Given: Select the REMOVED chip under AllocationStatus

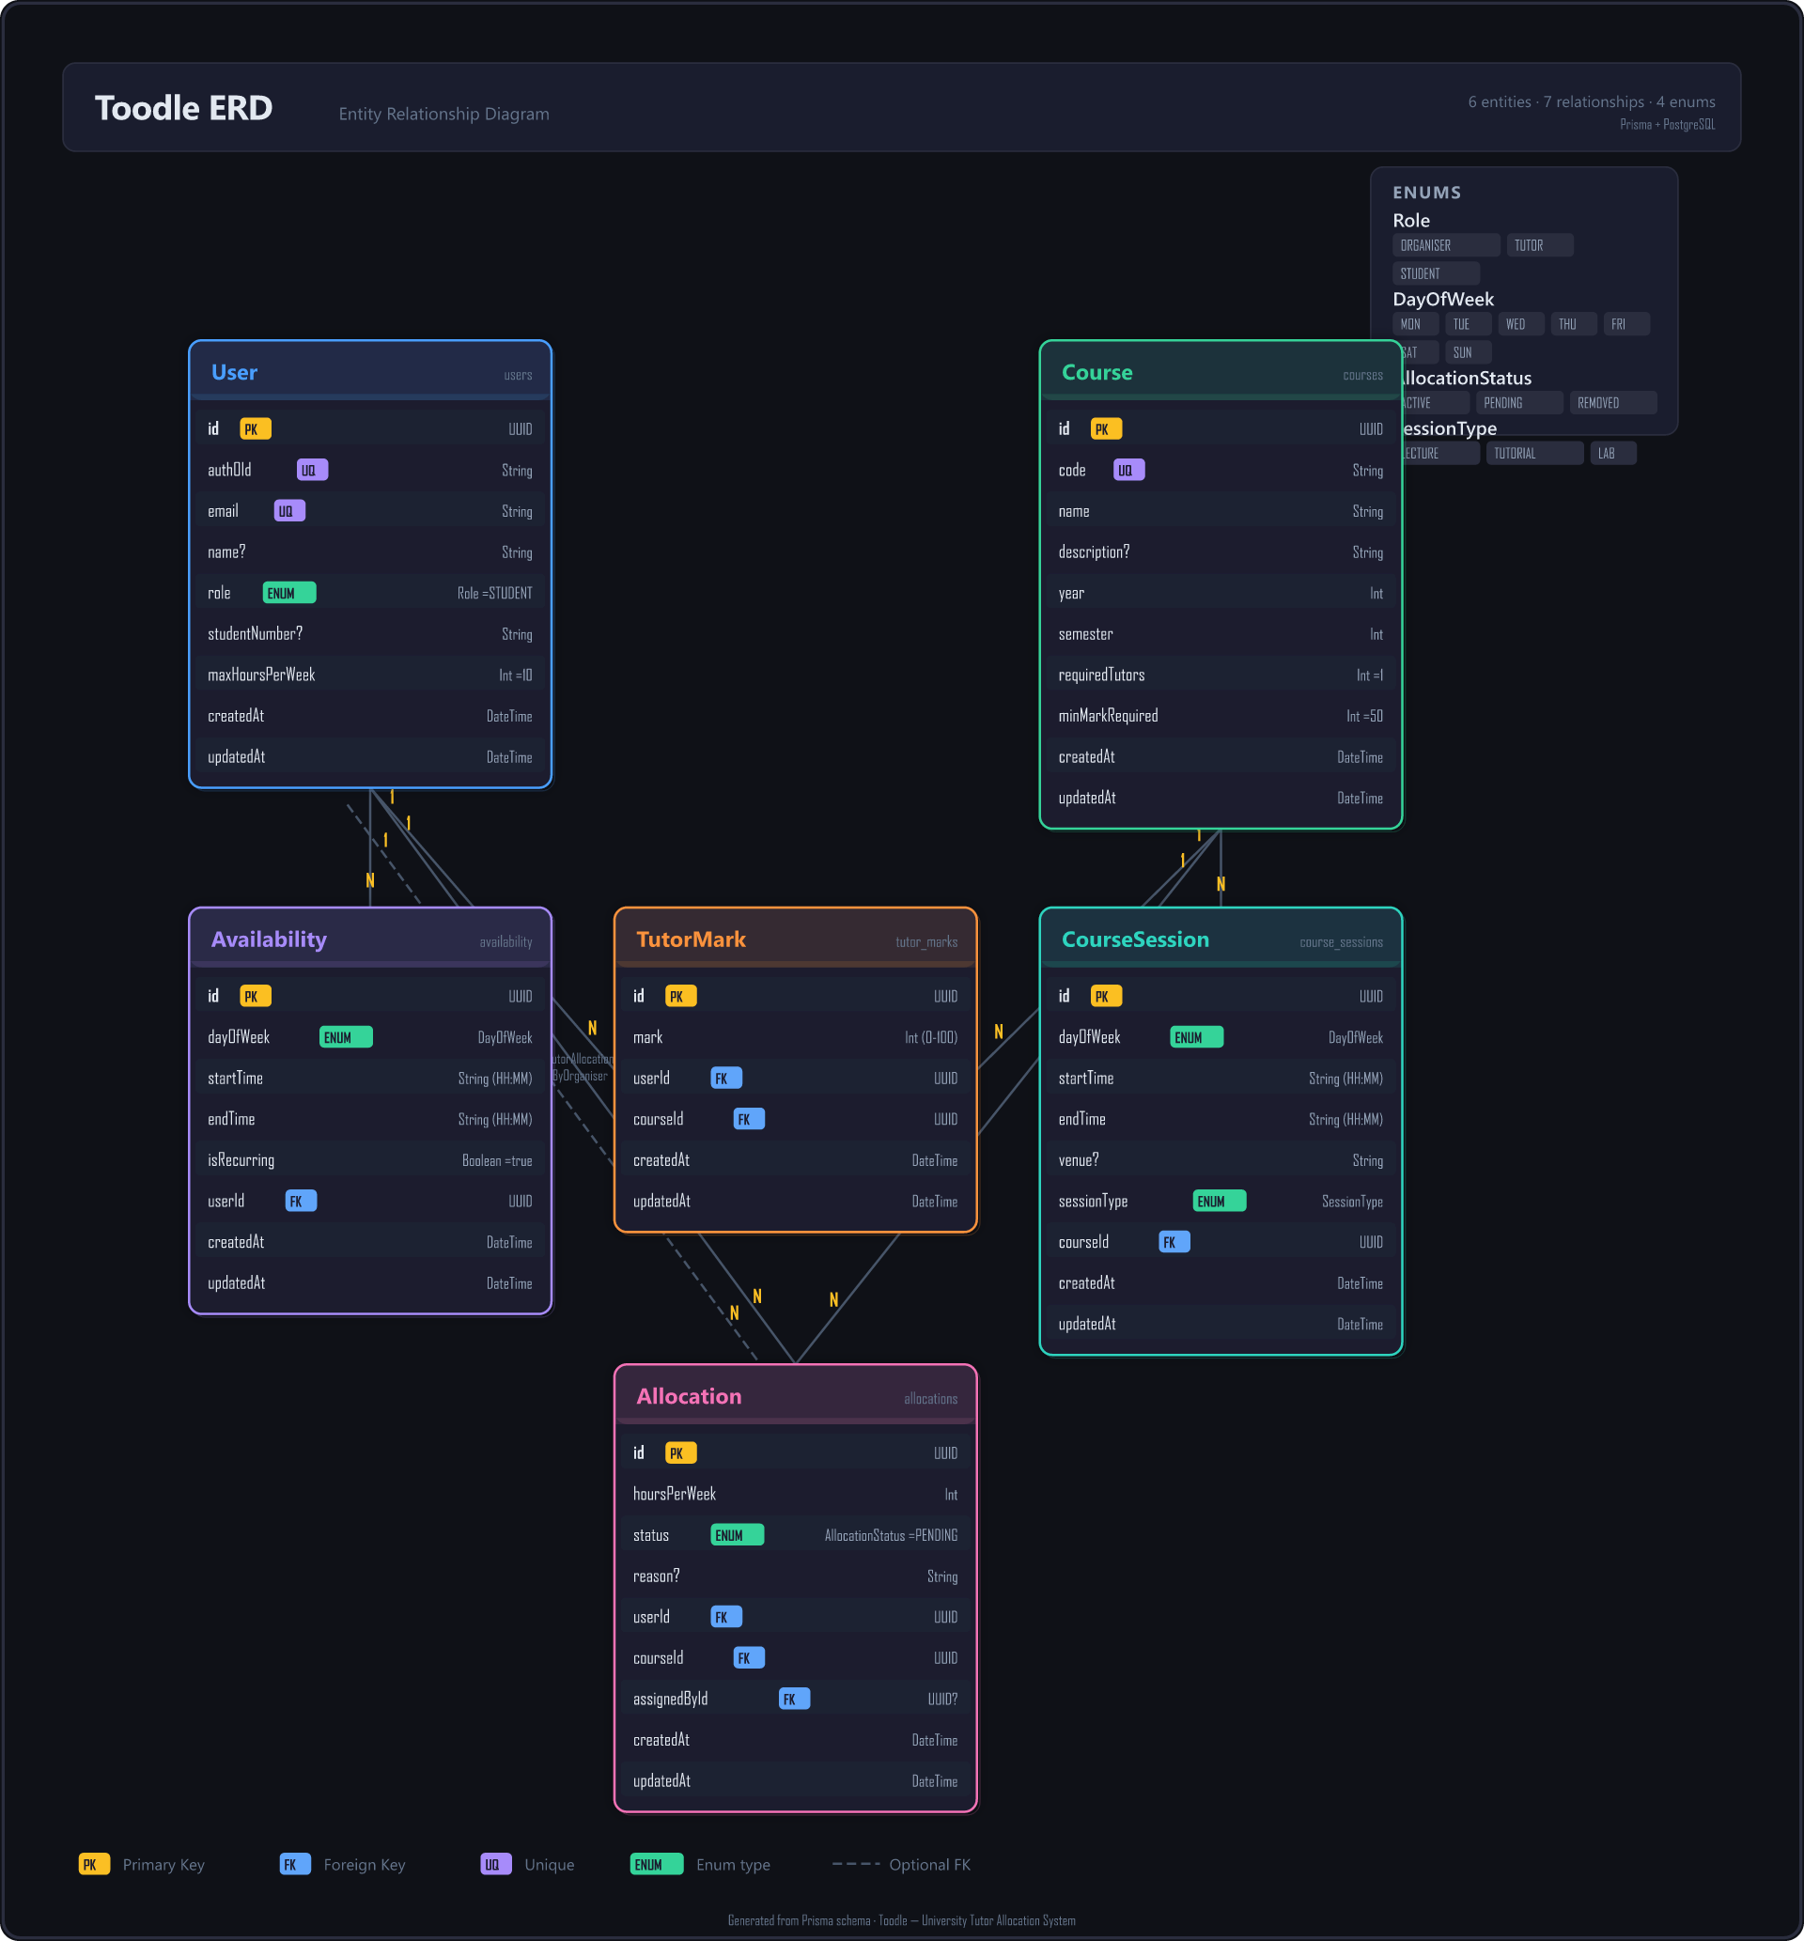Looking at the screenshot, I should tap(1613, 403).
